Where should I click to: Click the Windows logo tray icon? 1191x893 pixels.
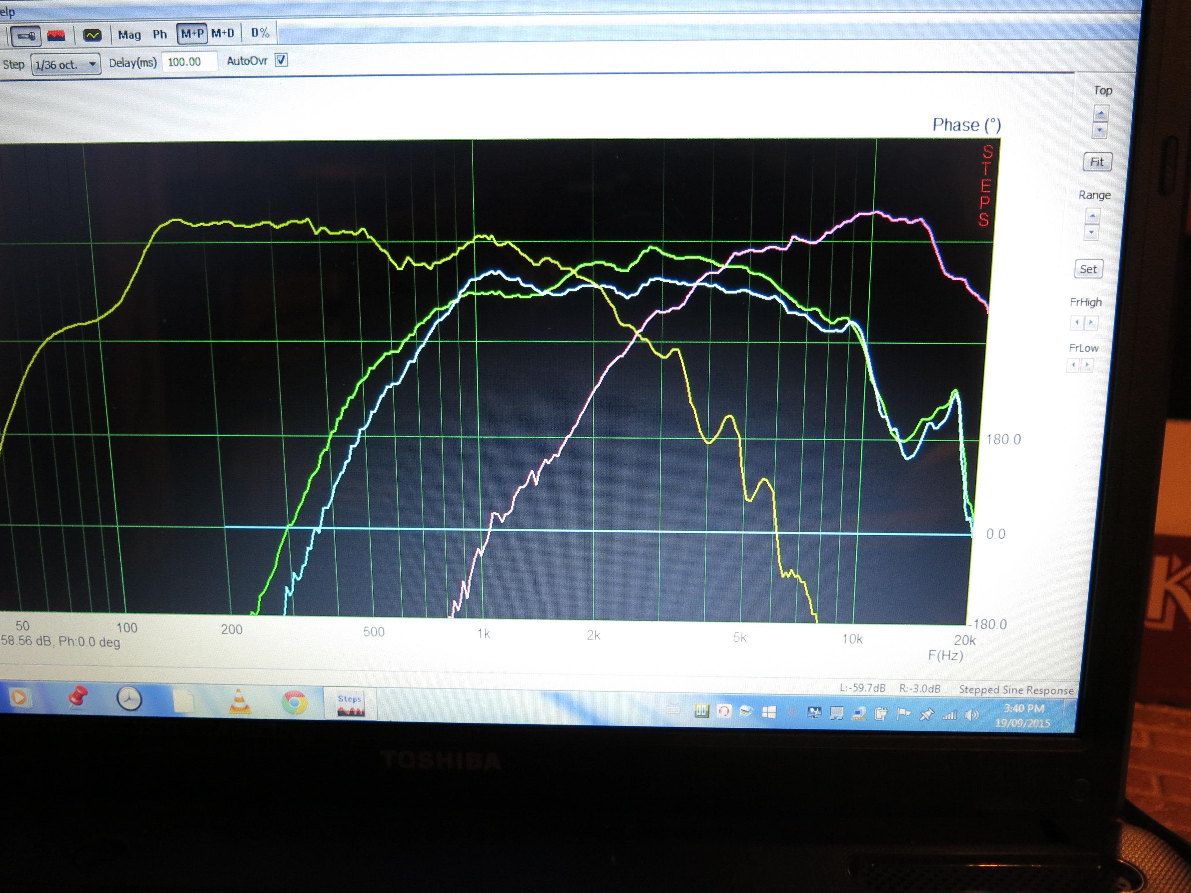click(x=769, y=712)
